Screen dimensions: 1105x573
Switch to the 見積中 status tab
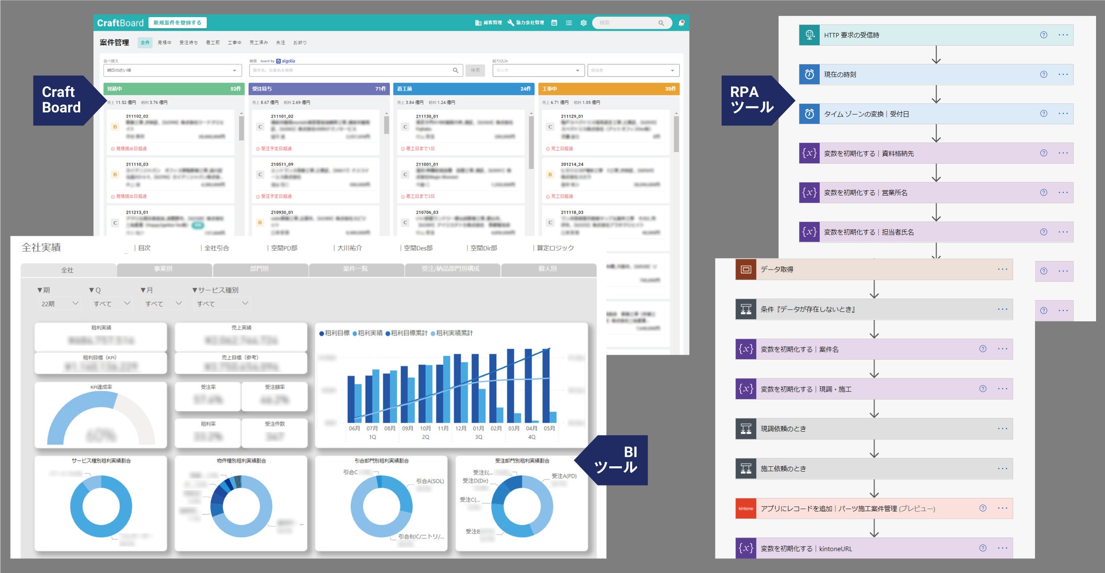pyautogui.click(x=164, y=42)
